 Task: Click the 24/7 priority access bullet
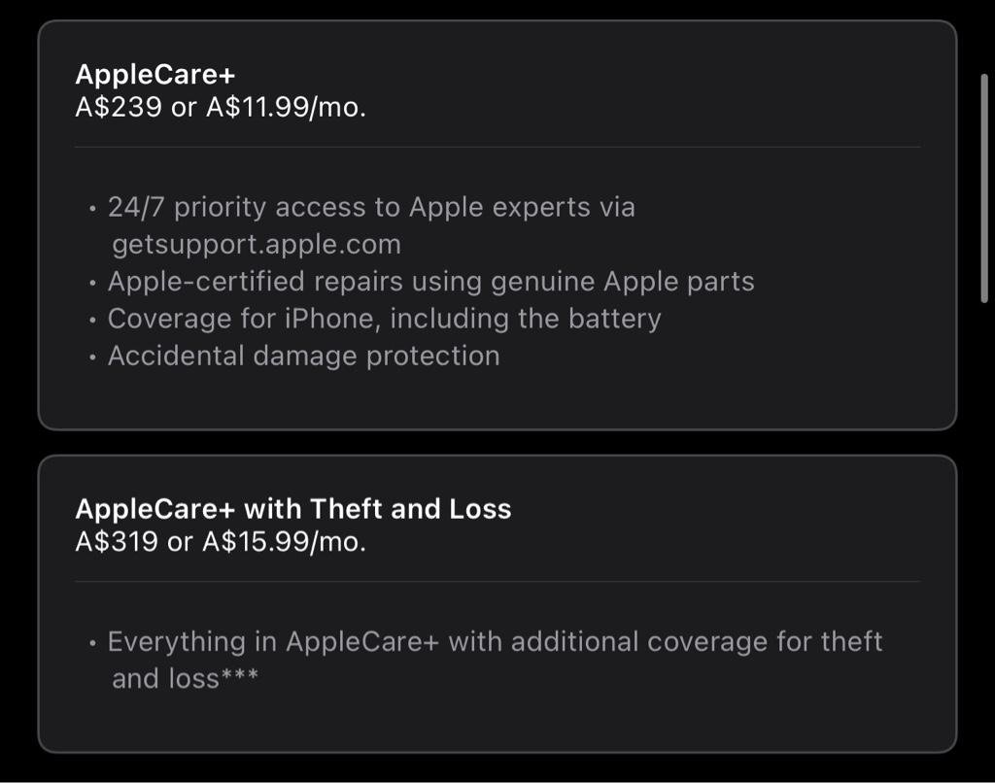point(371,225)
